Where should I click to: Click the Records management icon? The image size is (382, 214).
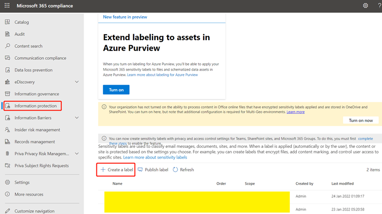pos(7,142)
